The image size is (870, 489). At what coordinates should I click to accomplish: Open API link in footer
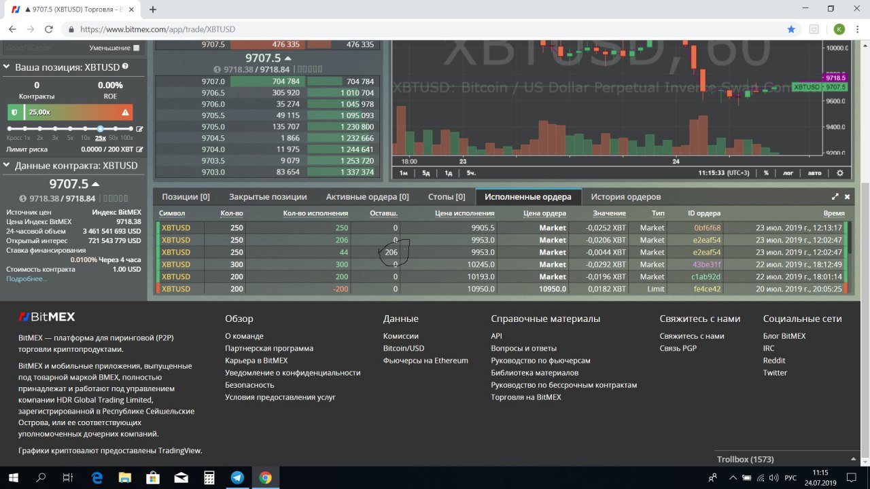point(496,336)
